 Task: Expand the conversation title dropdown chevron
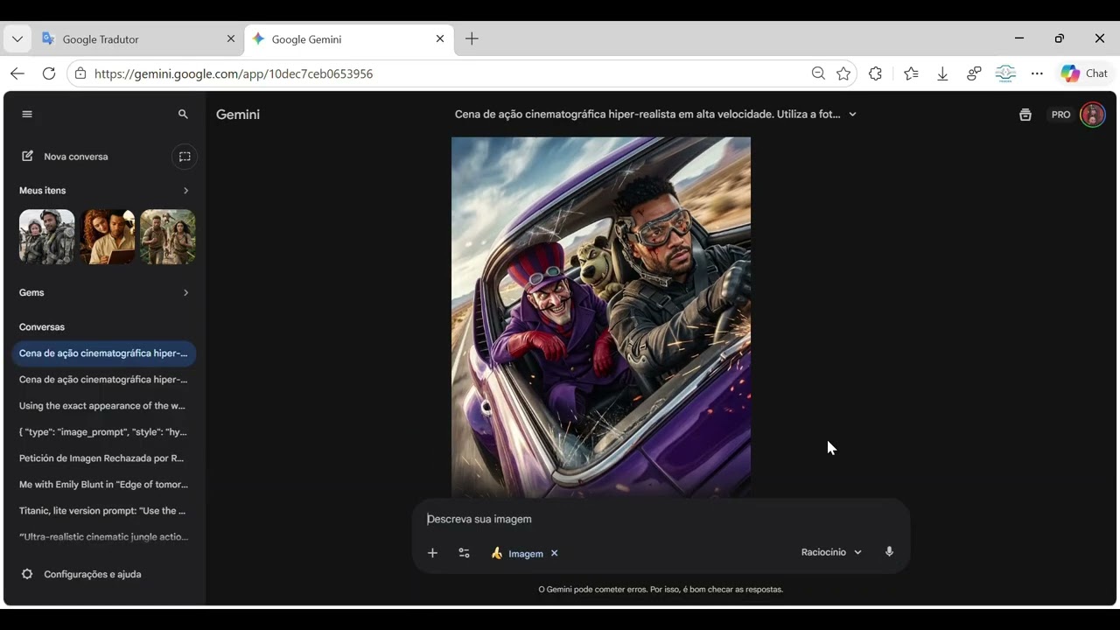click(852, 115)
